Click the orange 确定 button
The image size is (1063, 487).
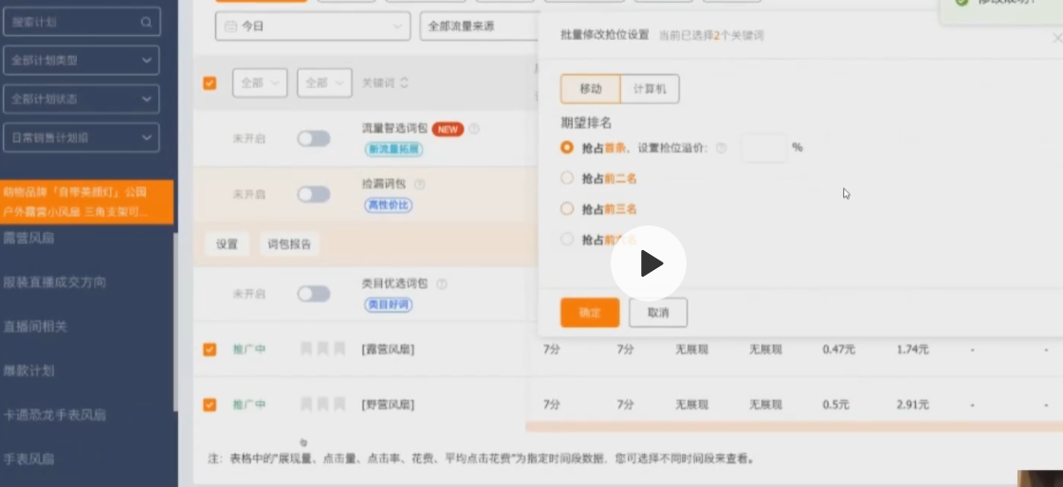[590, 313]
